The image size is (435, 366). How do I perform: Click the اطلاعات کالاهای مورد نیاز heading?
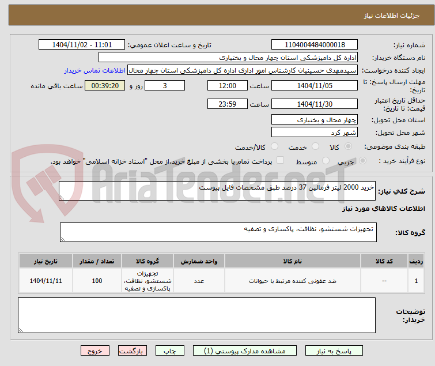tap(383, 209)
